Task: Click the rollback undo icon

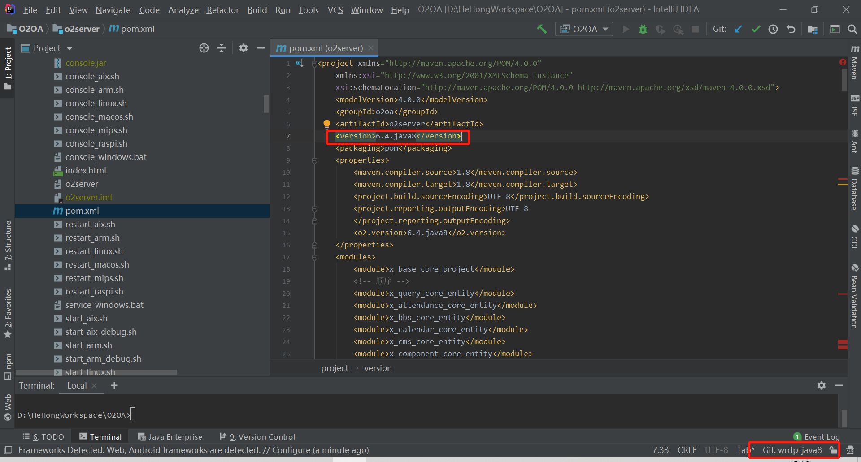Action: 791,29
